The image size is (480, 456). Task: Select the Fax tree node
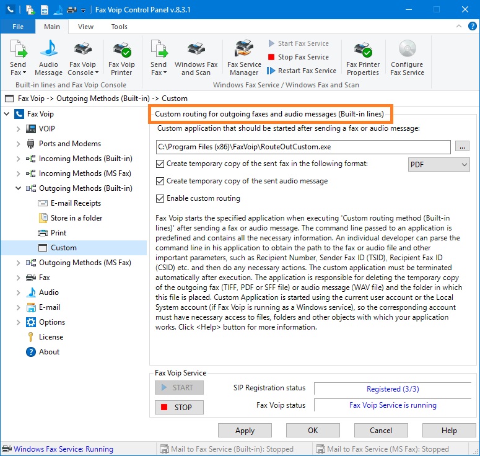coord(44,278)
